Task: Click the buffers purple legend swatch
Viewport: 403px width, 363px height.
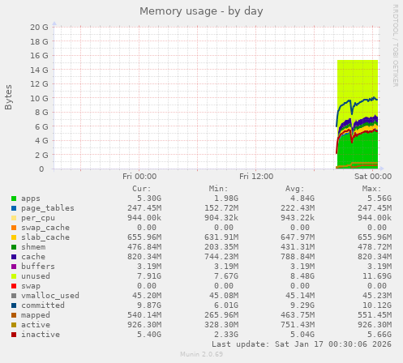Action: 14,267
